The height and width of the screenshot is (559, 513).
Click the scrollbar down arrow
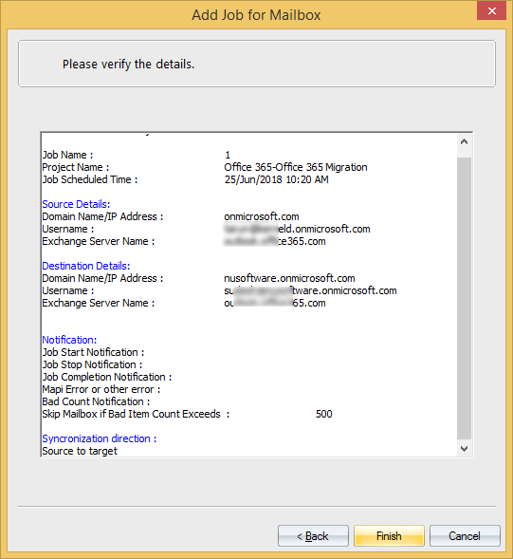(464, 449)
